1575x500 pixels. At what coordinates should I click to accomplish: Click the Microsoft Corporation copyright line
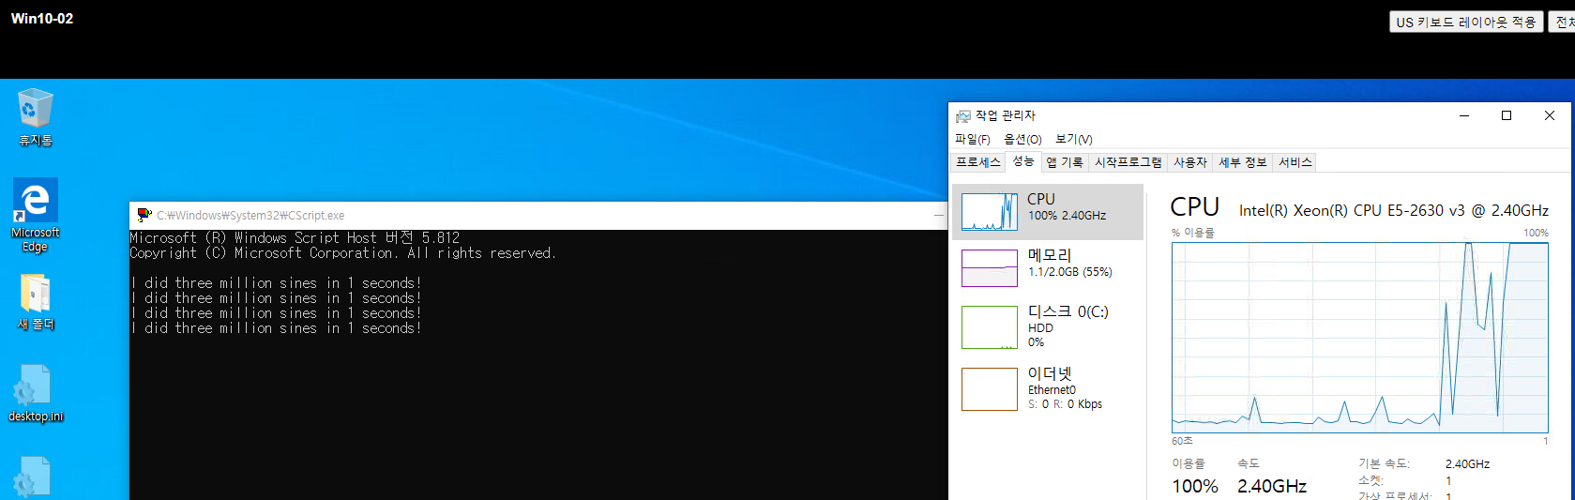(x=342, y=253)
